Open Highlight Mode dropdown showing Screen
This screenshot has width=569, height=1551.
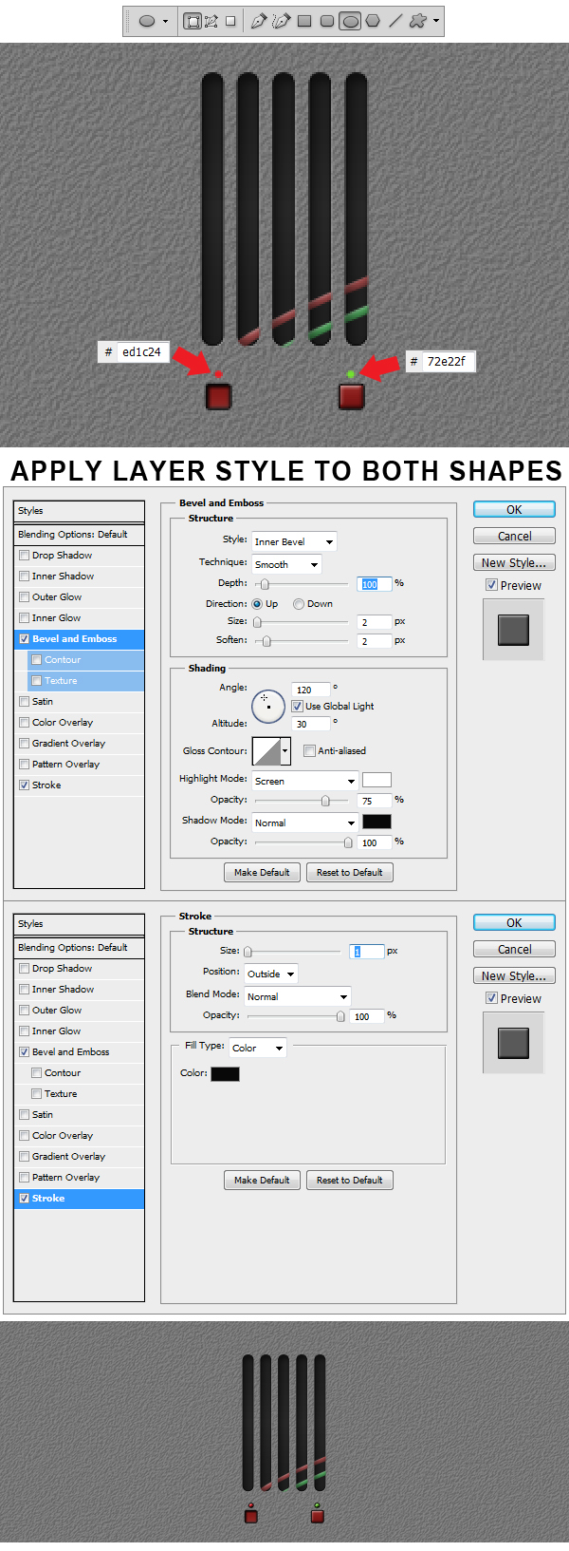(x=304, y=781)
